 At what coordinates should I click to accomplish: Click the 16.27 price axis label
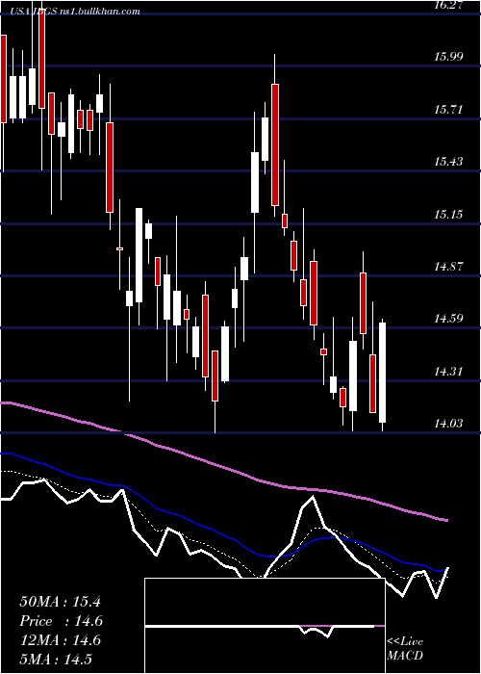449,5
